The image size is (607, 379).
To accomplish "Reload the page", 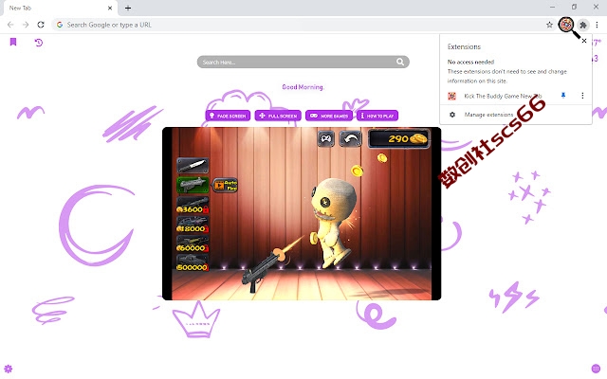I will coord(41,25).
